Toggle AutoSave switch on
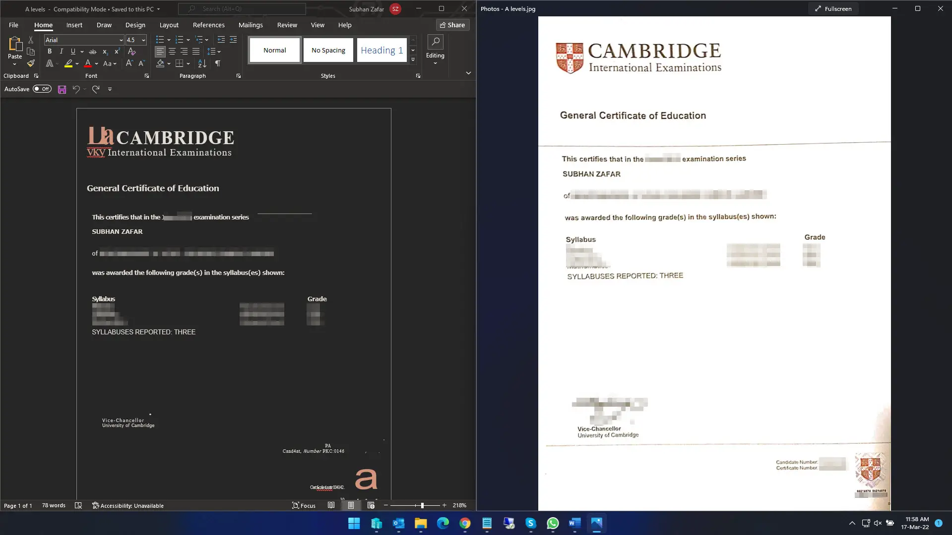The width and height of the screenshot is (952, 535). [x=42, y=89]
